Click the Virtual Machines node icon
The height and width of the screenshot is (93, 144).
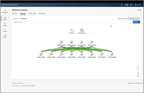82,30
